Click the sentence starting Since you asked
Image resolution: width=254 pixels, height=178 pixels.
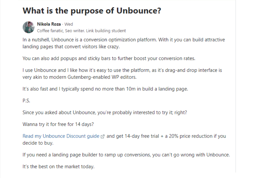click(x=105, y=112)
